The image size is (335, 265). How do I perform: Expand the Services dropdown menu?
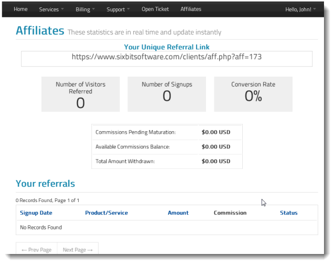pyautogui.click(x=51, y=9)
